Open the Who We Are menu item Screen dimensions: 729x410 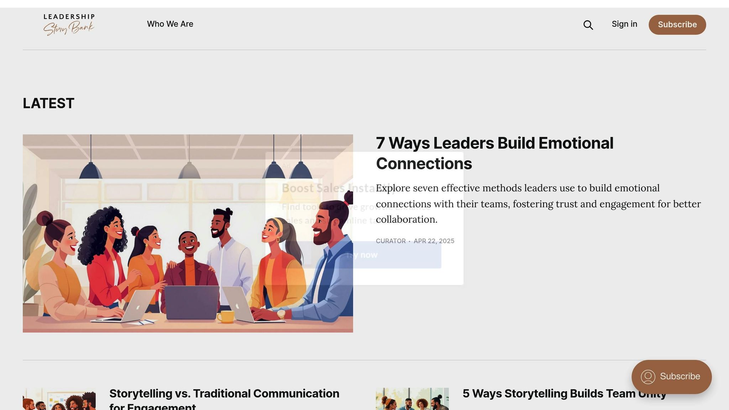[170, 24]
